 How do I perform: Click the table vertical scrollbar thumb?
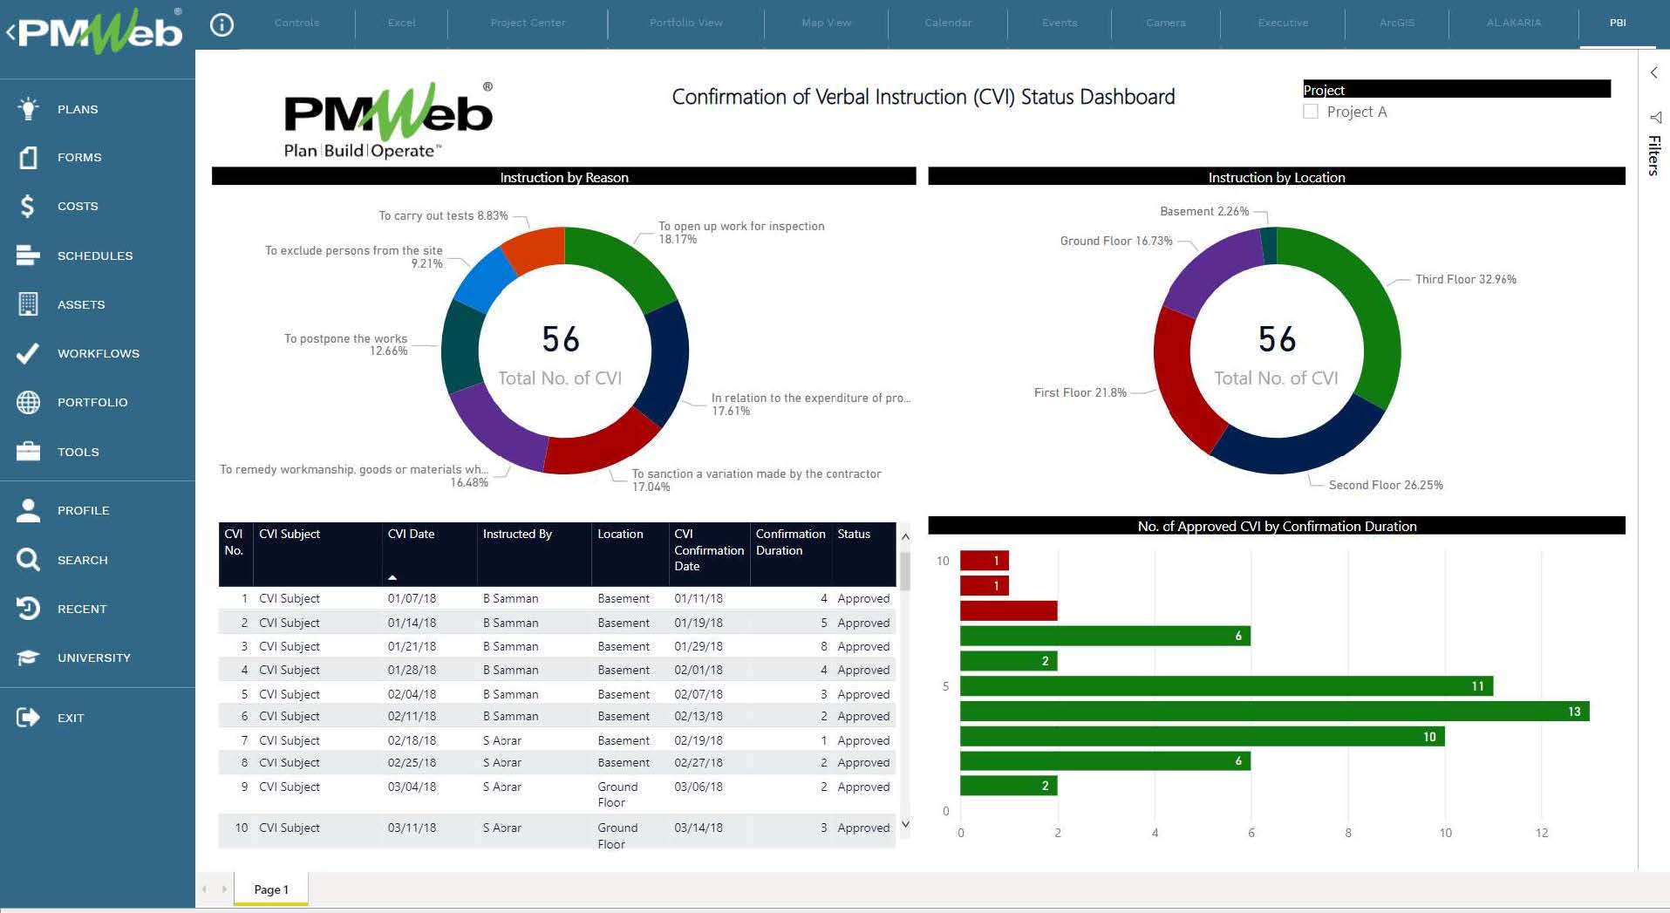coord(905,571)
